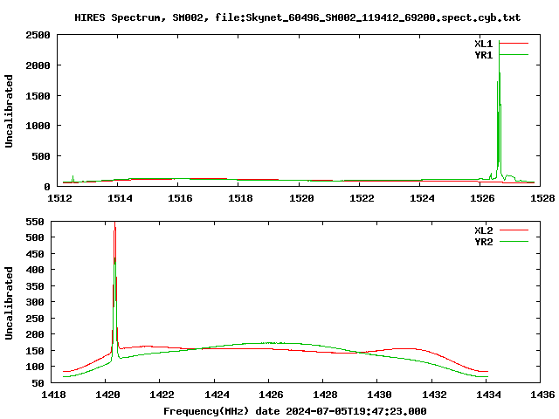This screenshot has height=419, width=559.
Task: Select the YR2 legend label
Action: tap(483, 242)
